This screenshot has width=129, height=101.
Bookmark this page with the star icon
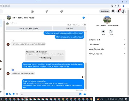click(118, 6)
